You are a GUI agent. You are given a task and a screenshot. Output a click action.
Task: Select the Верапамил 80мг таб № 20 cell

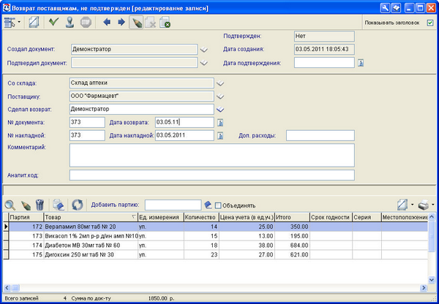(x=91, y=227)
